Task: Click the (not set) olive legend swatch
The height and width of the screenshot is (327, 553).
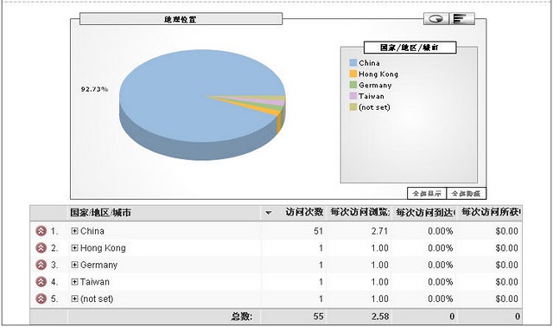Action: 353,107
